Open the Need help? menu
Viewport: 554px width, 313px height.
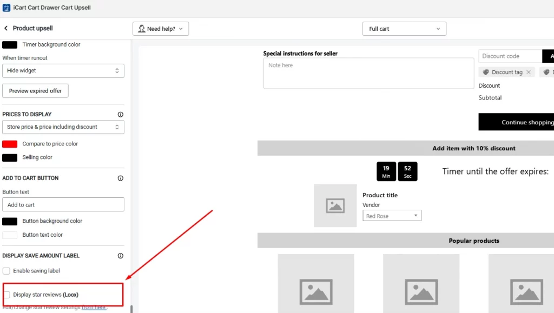tap(161, 29)
